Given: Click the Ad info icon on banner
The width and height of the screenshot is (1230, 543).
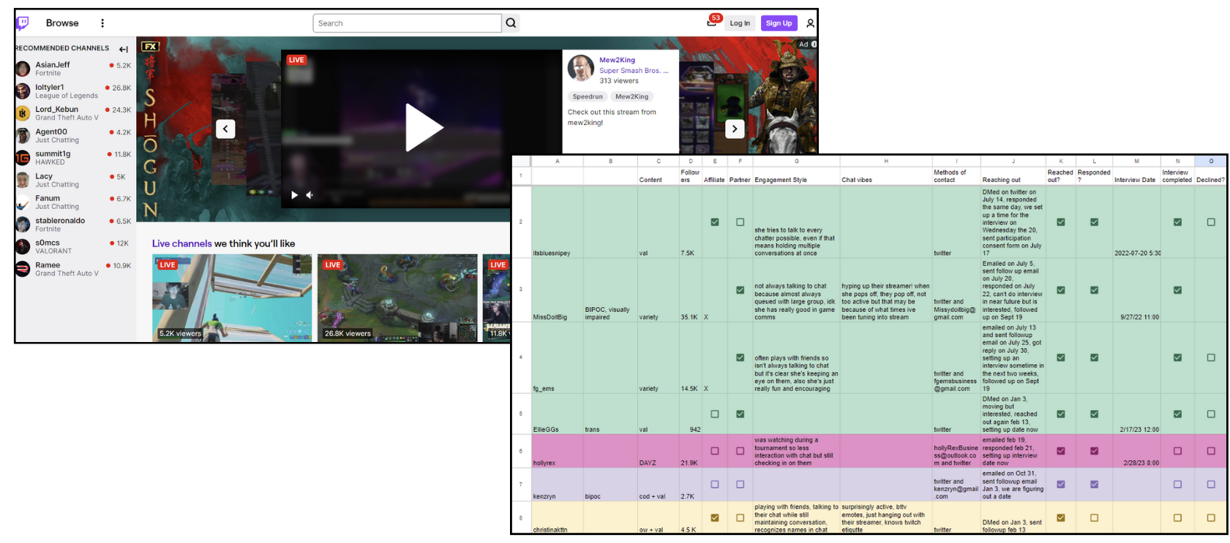Looking at the screenshot, I should click(x=814, y=45).
